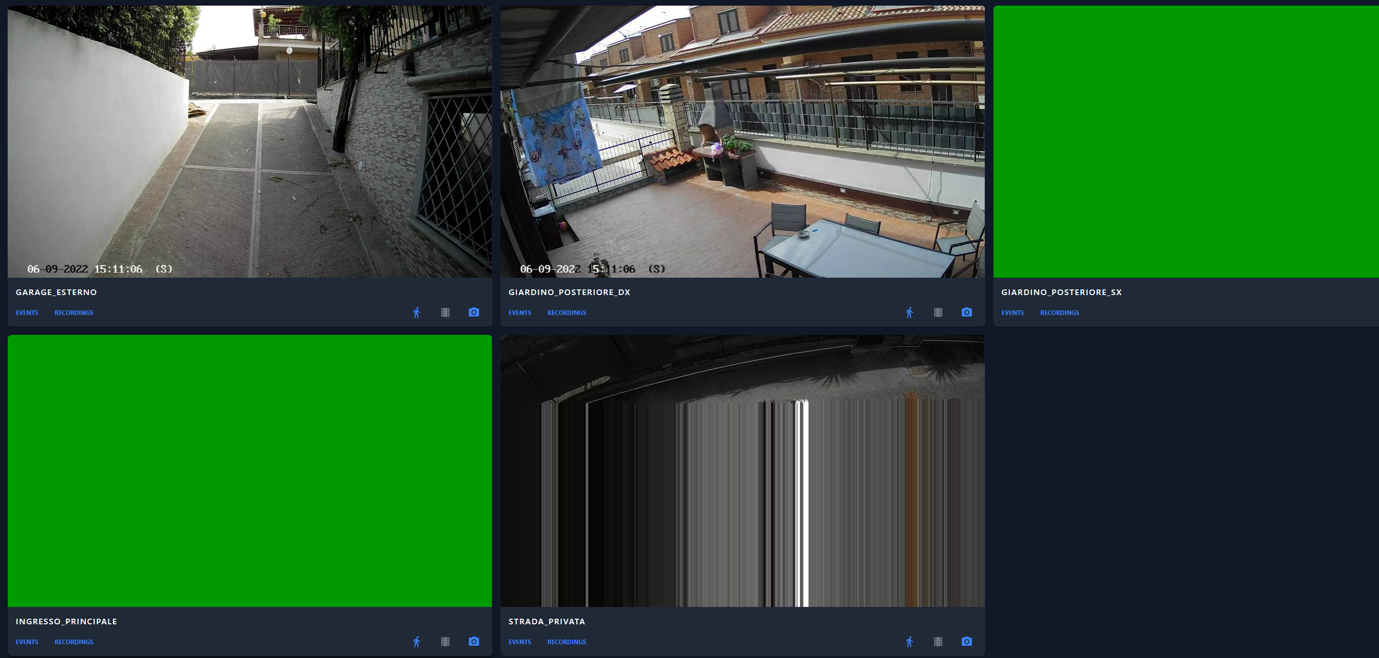Viewport: 1379px width, 658px height.
Task: Open the GARAGE_ESTERNO live camera preview
Action: coord(249,142)
